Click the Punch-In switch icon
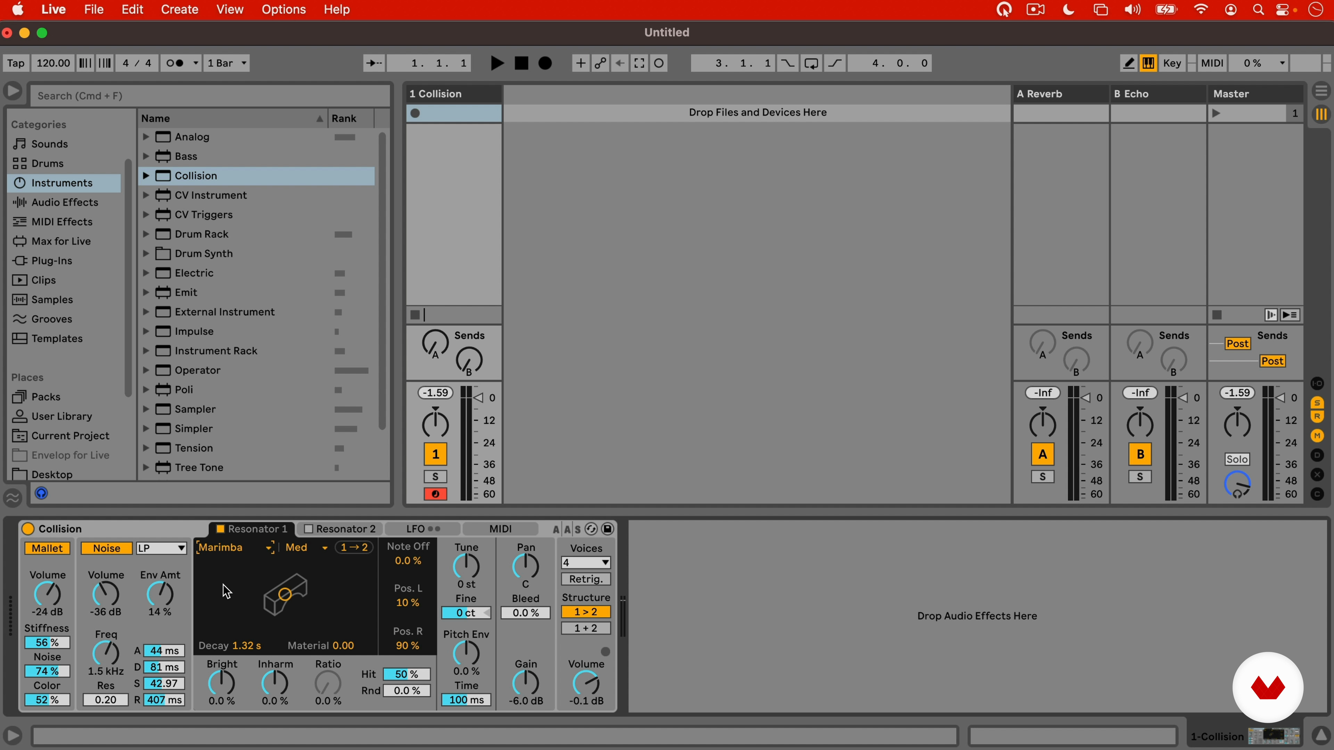 (787, 63)
